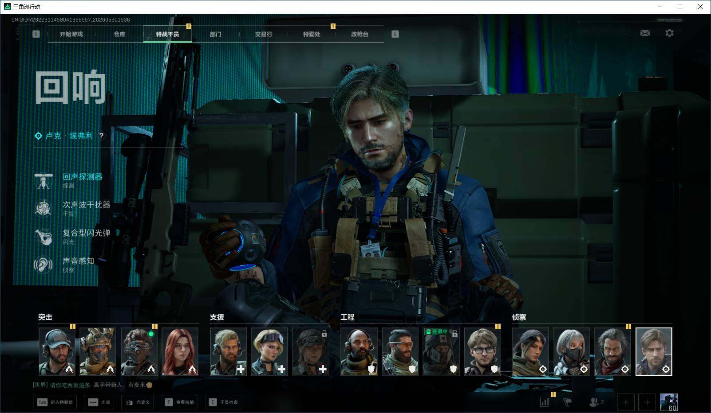The image size is (711, 413).
Task: Select young engineer operator with square glasses
Action: [x=482, y=351]
